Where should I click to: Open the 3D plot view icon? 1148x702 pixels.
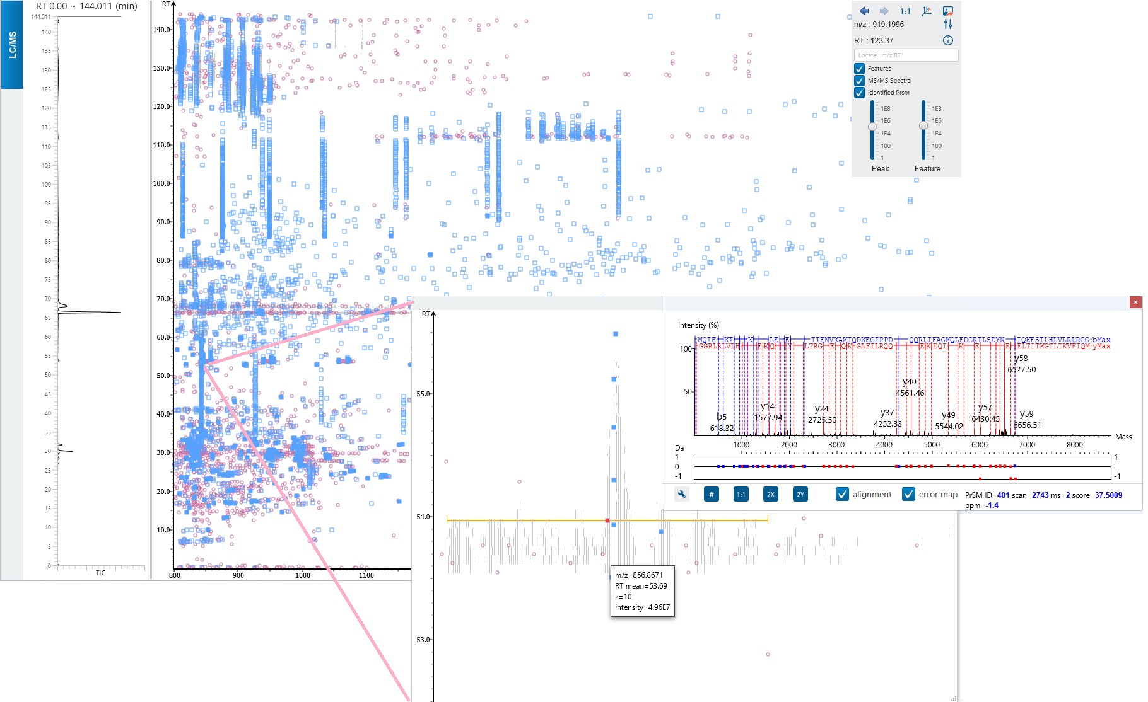click(927, 10)
